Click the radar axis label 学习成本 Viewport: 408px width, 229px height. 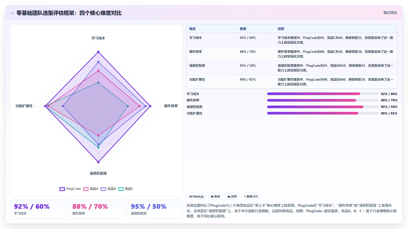(98, 38)
